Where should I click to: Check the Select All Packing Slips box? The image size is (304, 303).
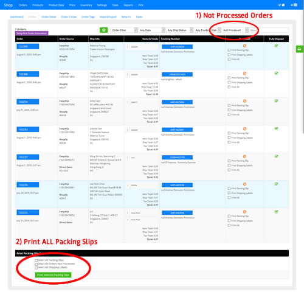tap(36, 260)
